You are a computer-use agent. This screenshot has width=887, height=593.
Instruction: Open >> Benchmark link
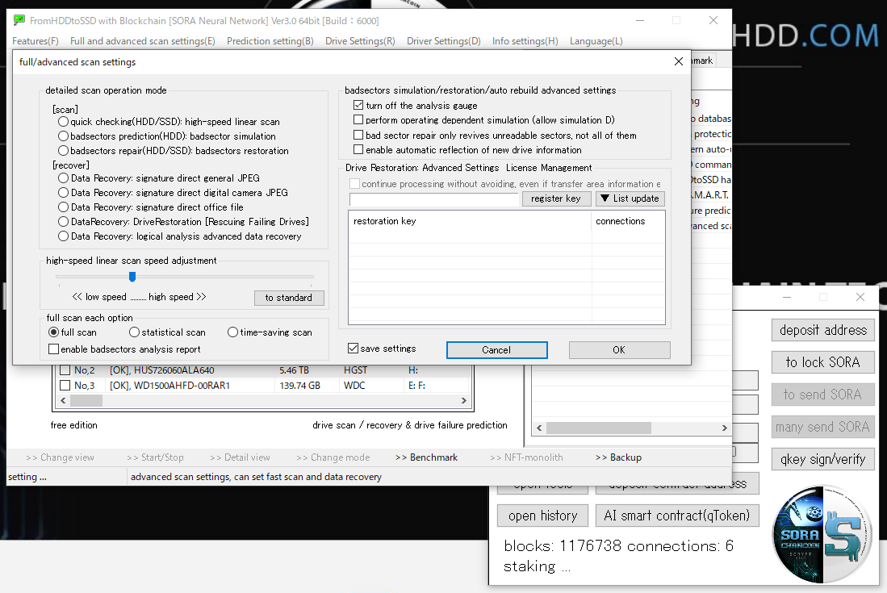[426, 457]
